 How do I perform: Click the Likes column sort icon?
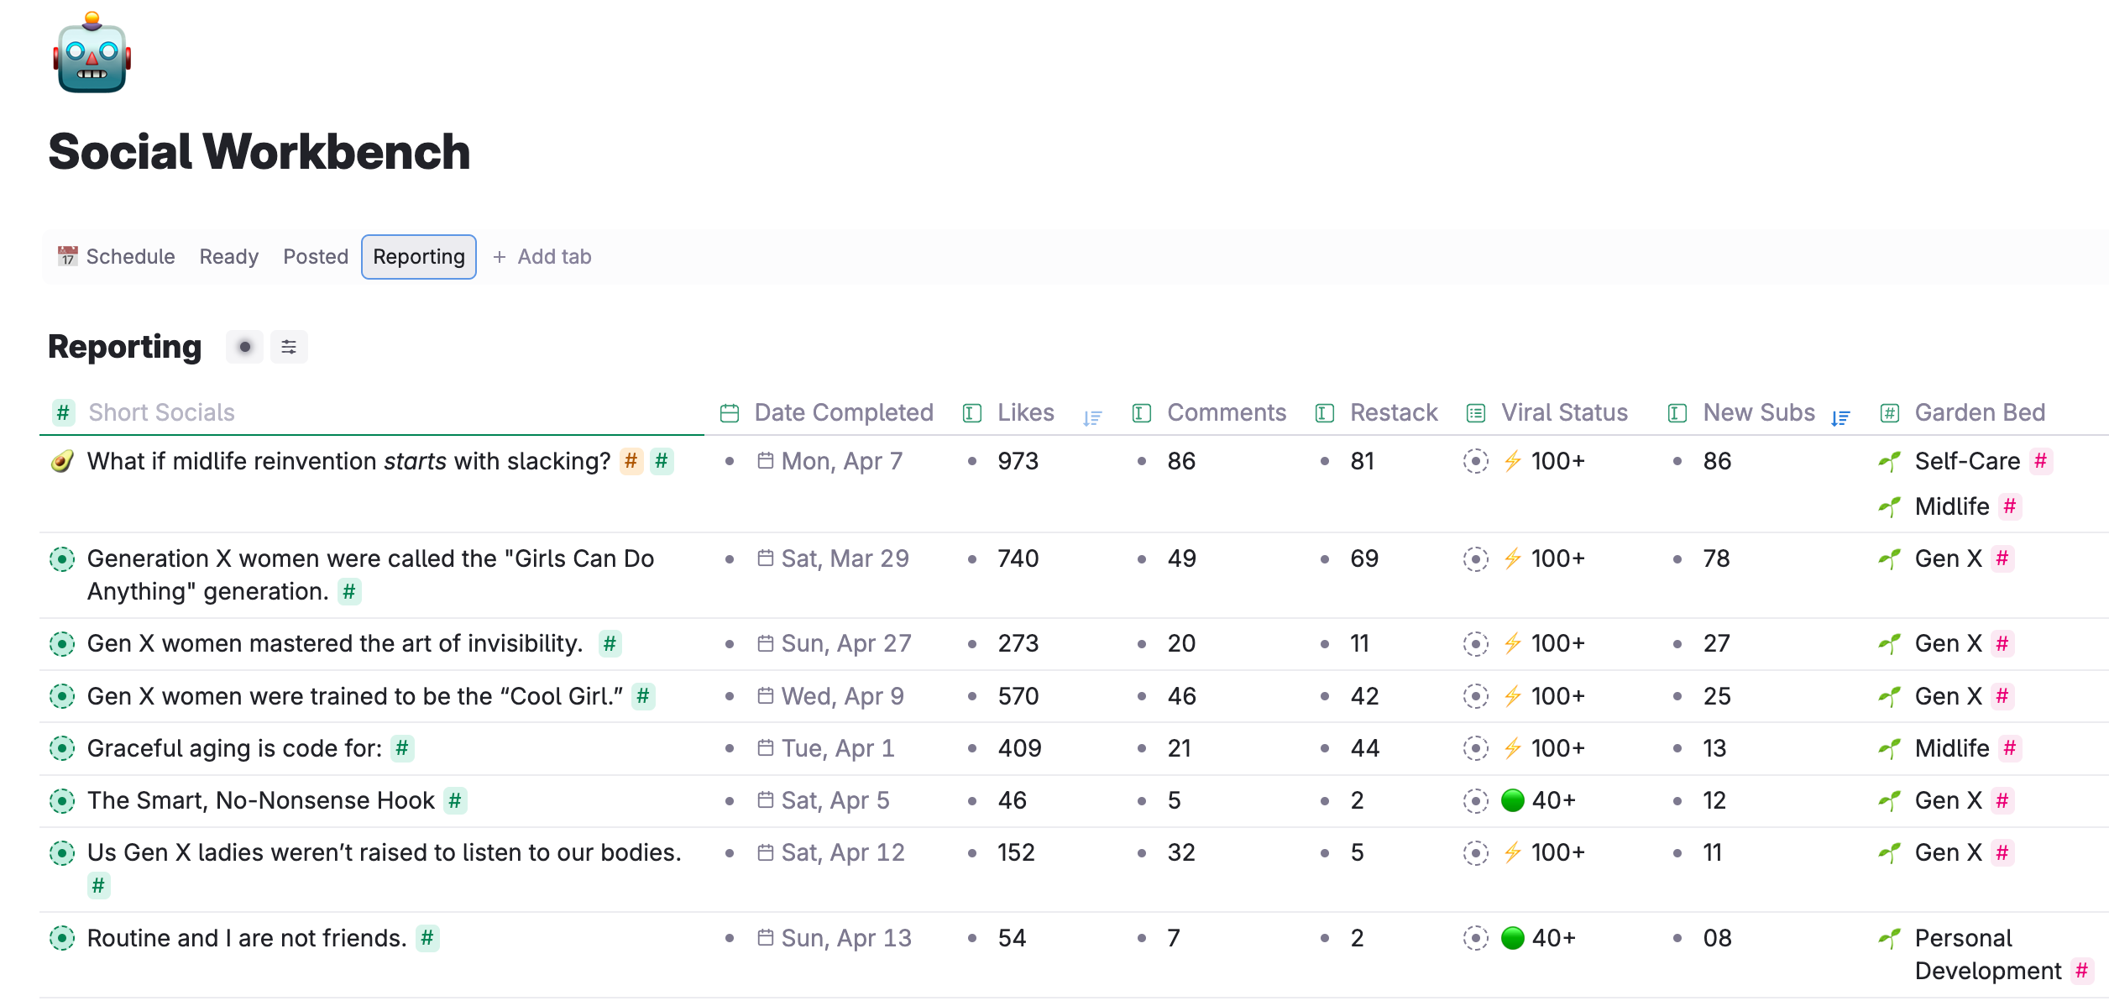coord(1091,417)
